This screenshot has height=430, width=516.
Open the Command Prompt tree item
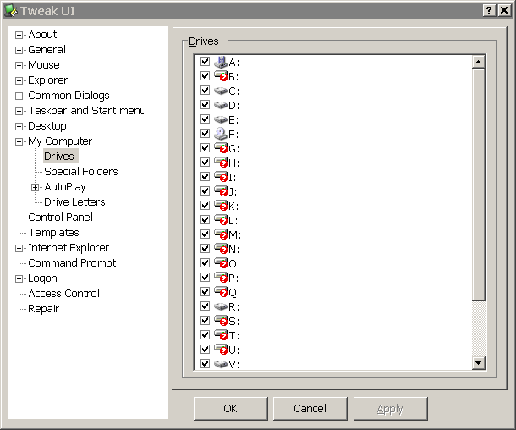pyautogui.click(x=72, y=263)
